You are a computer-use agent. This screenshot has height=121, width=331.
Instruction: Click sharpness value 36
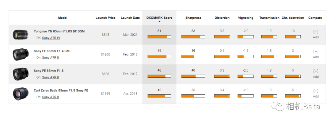(193, 51)
